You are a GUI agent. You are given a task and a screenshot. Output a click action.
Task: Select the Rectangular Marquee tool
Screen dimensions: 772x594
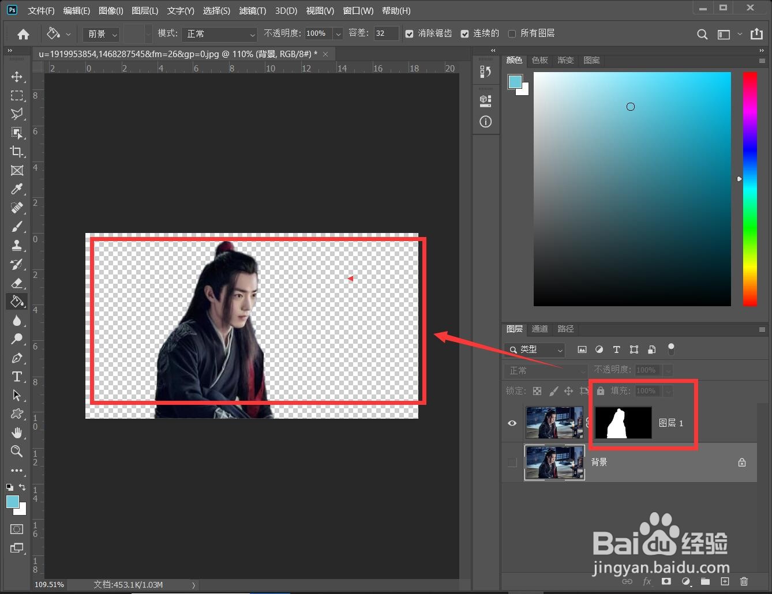click(17, 95)
